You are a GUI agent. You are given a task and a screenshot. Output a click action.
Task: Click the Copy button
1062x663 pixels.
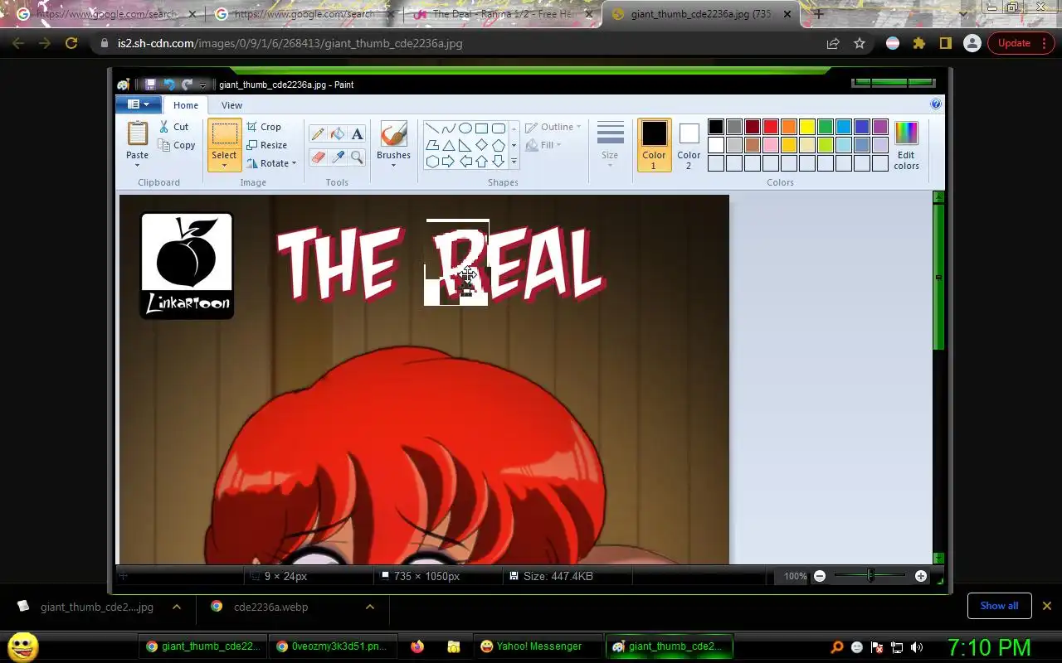[177, 145]
